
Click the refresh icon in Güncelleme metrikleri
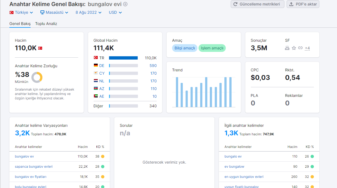[x=235, y=4]
